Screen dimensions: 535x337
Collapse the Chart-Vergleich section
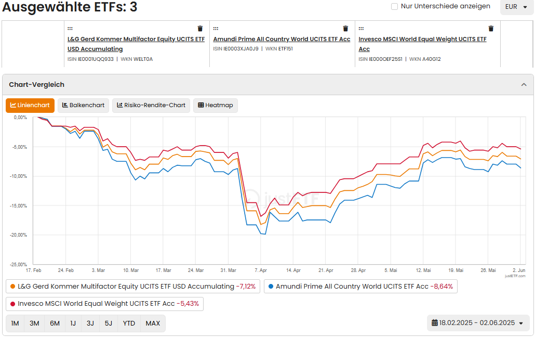(x=524, y=85)
